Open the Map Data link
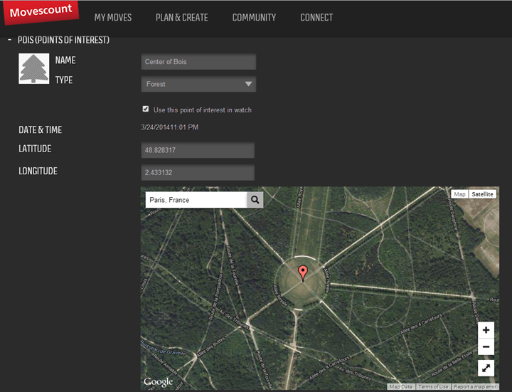The image size is (512, 392). coord(400,387)
